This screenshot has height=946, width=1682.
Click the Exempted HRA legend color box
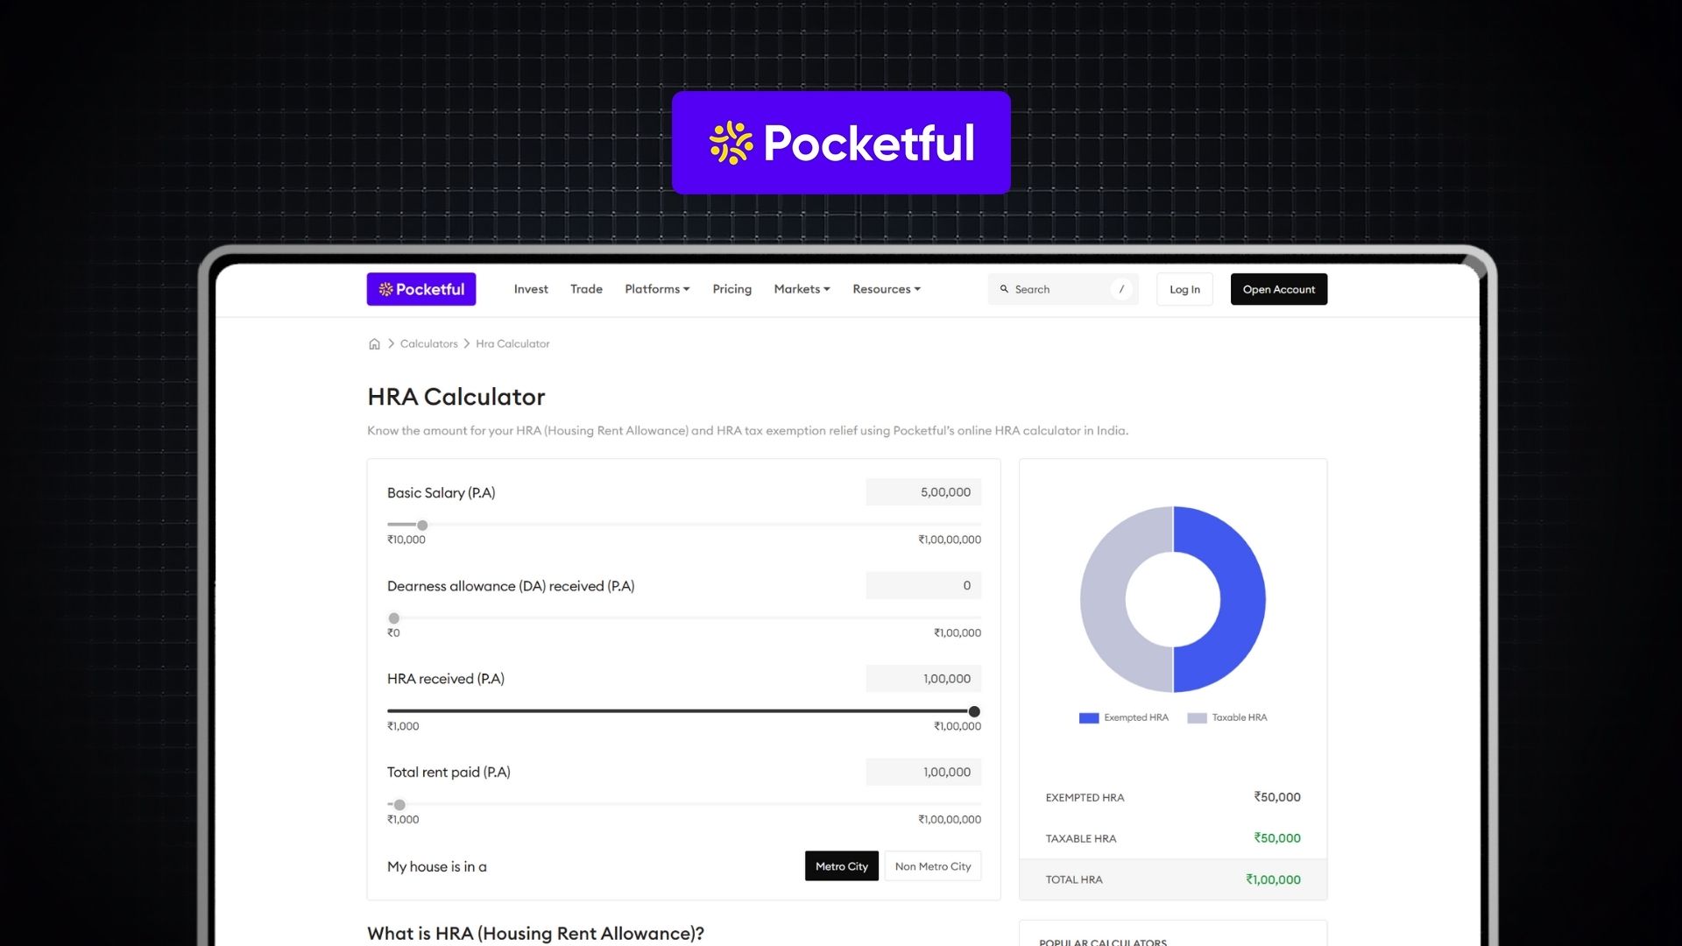pos(1088,718)
